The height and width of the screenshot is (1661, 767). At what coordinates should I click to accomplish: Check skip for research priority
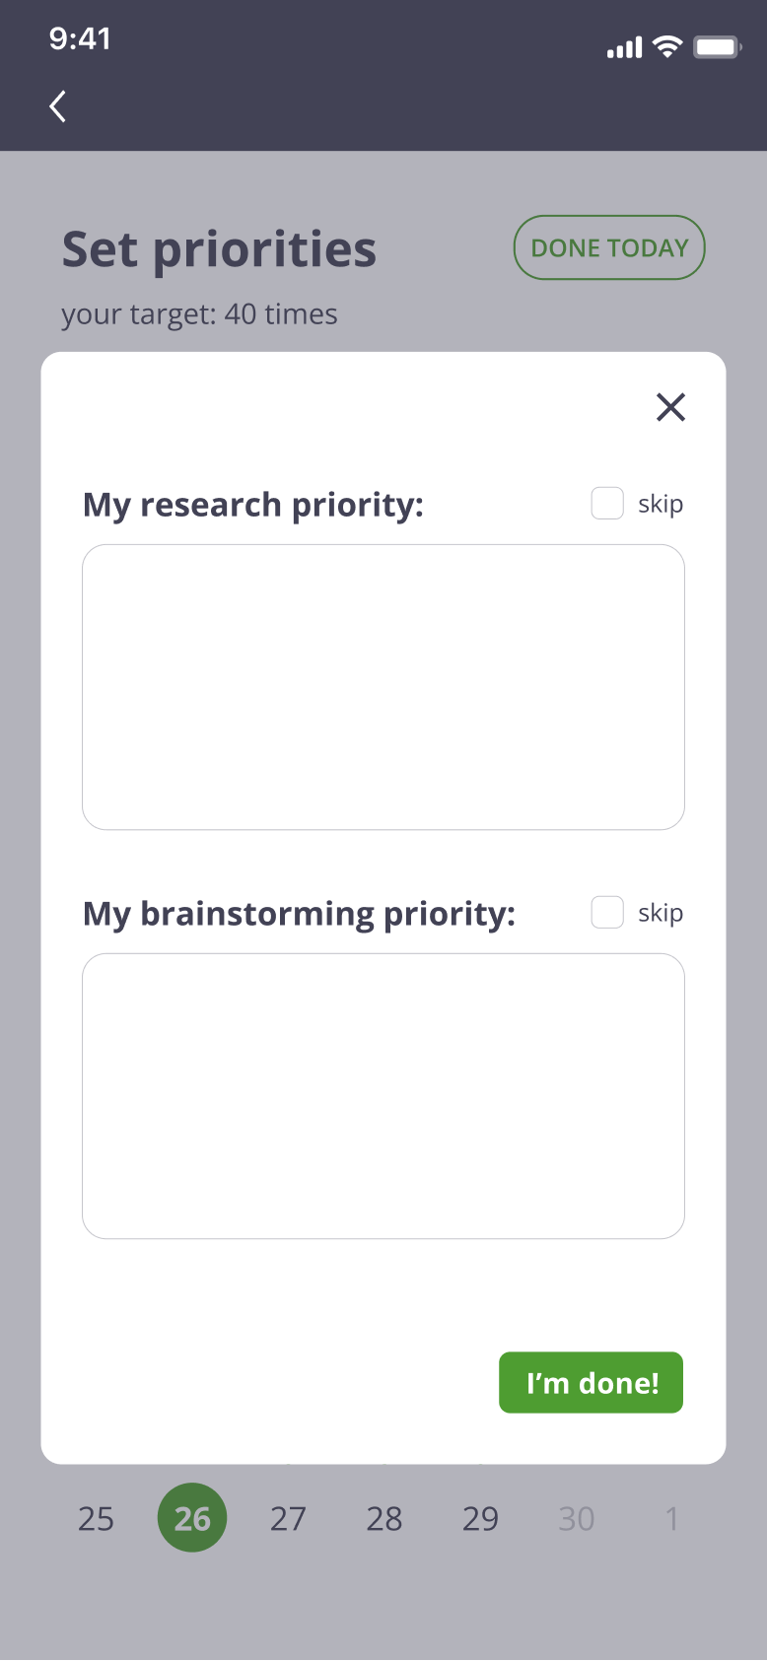607,504
